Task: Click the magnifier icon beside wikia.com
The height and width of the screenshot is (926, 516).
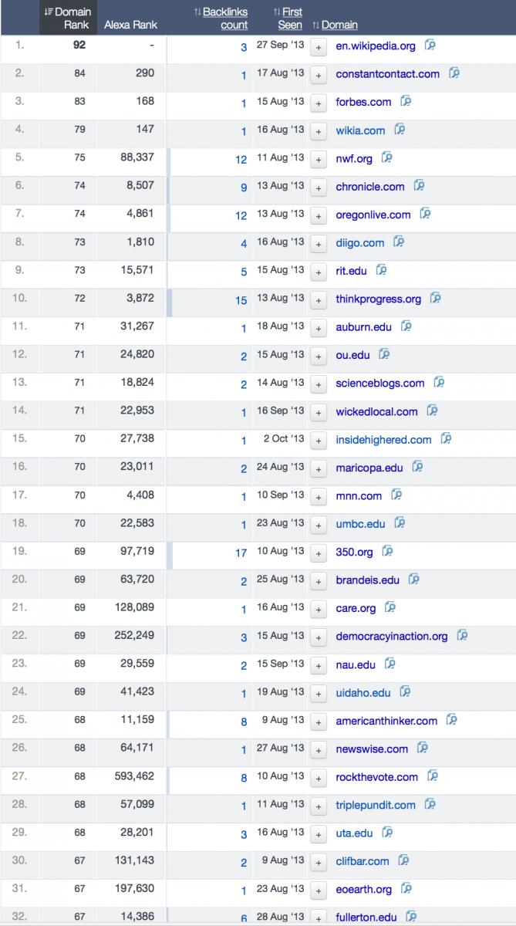Action: click(x=400, y=130)
